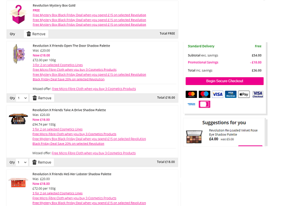300x206 pixels.
Task: Open 3 for 2 offer under Open The Door Palette
Action: coord(58,65)
